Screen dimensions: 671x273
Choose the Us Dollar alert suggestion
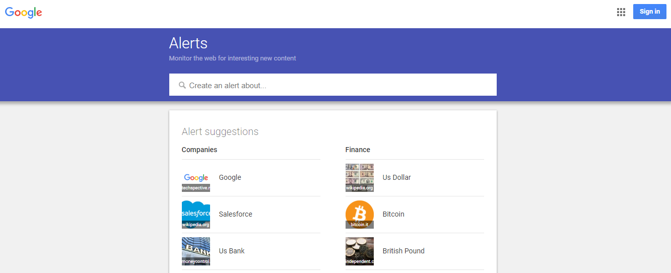tap(396, 177)
